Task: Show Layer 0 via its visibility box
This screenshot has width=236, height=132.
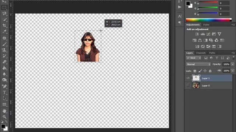Action: 188,85
